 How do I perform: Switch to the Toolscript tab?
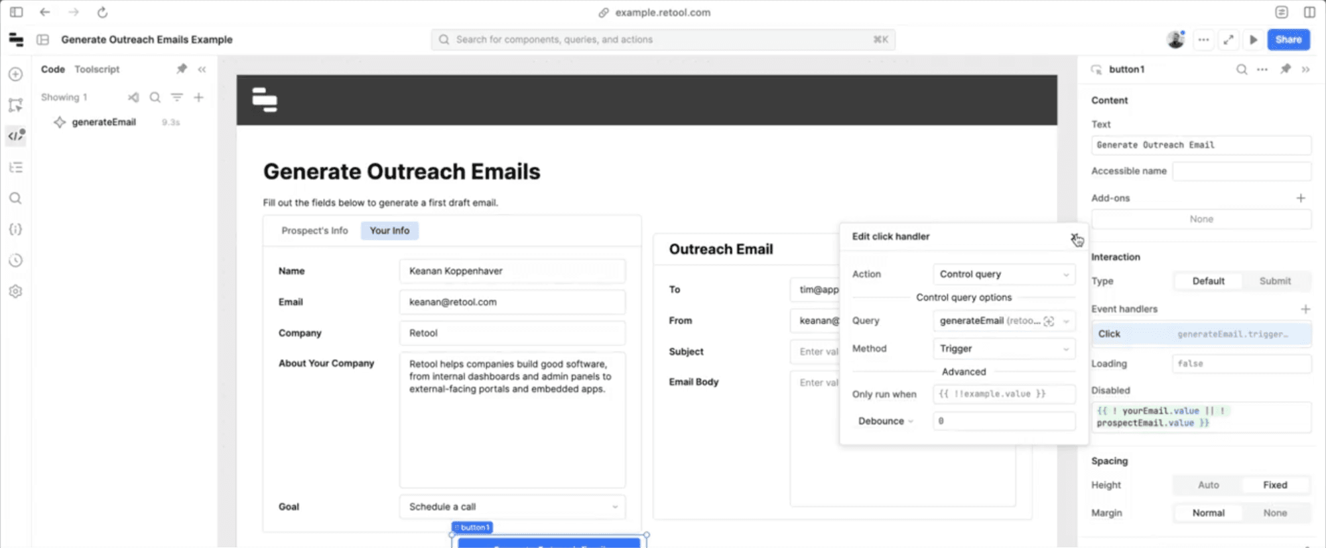click(97, 69)
